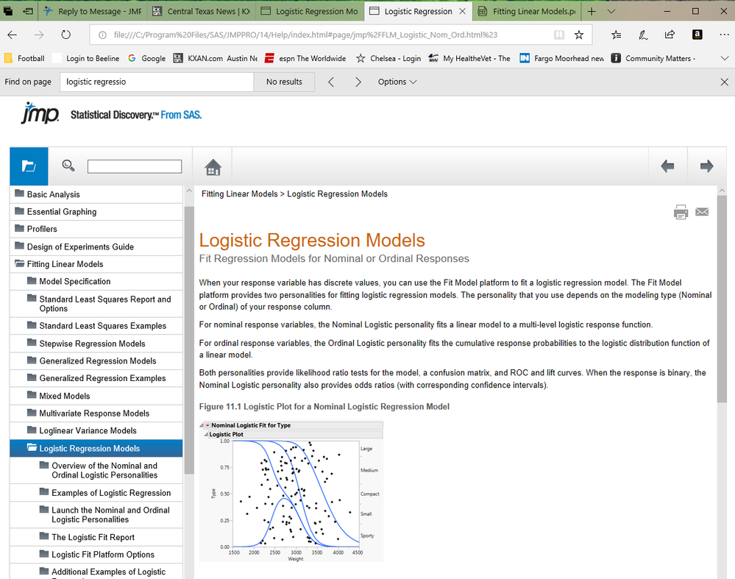Open the browser settings ellipsis menu
This screenshot has width=735, height=579.
[724, 35]
